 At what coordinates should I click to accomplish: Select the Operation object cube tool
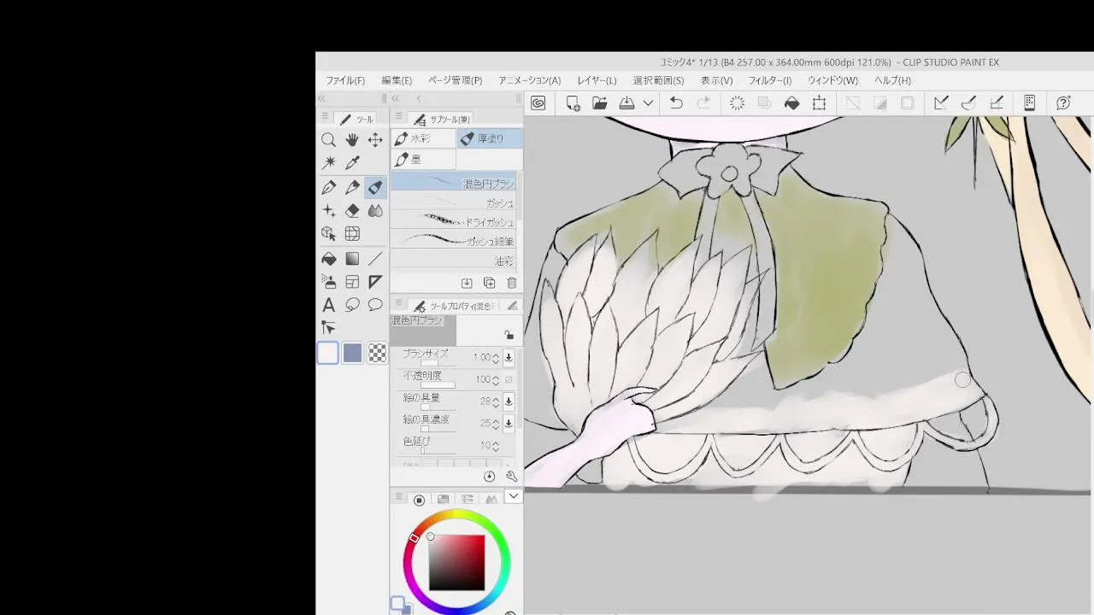pyautogui.click(x=328, y=233)
